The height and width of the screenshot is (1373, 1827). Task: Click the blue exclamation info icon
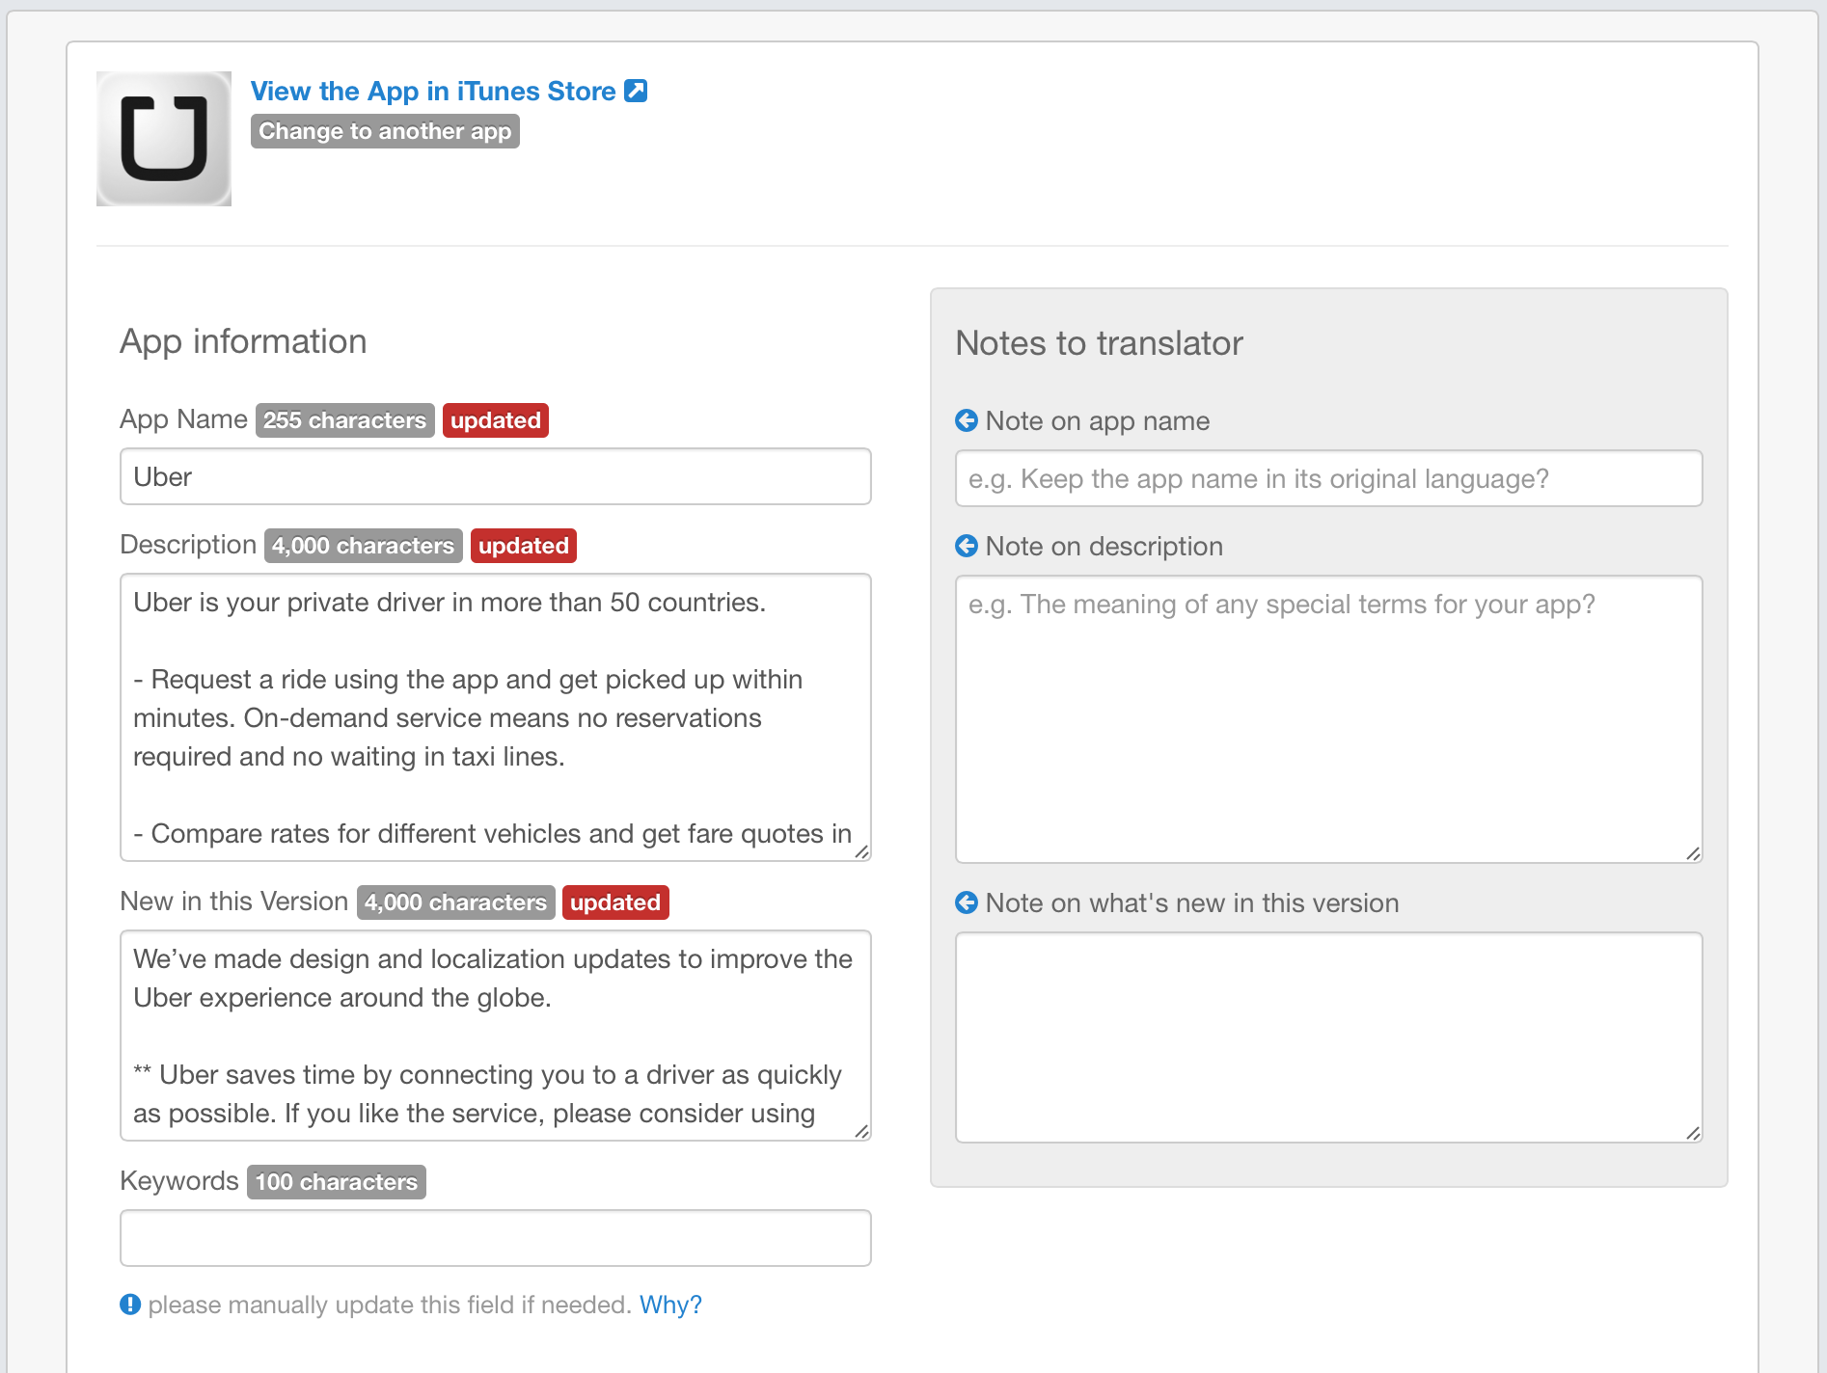click(x=130, y=1305)
